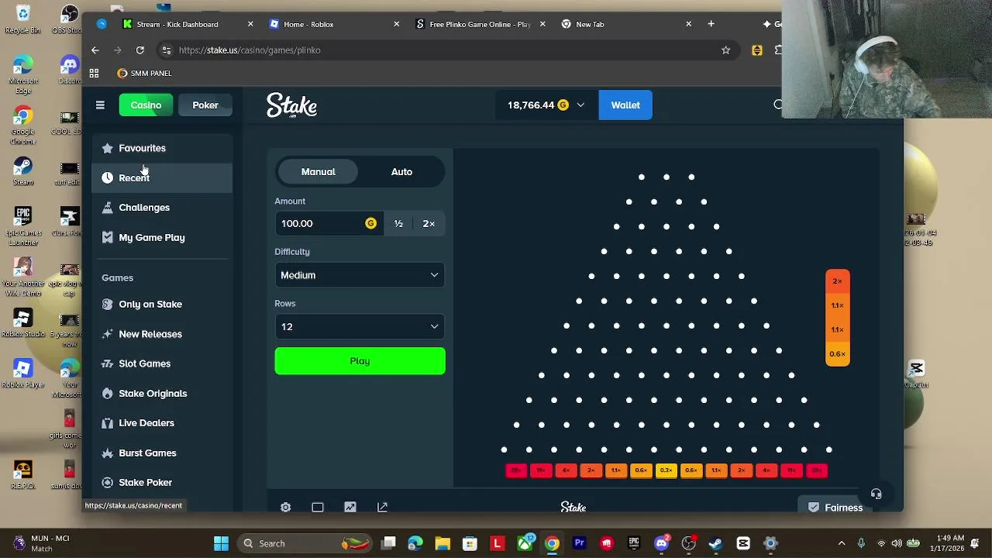992x558 pixels.
Task: Open Burst Games category
Action: (x=162, y=453)
